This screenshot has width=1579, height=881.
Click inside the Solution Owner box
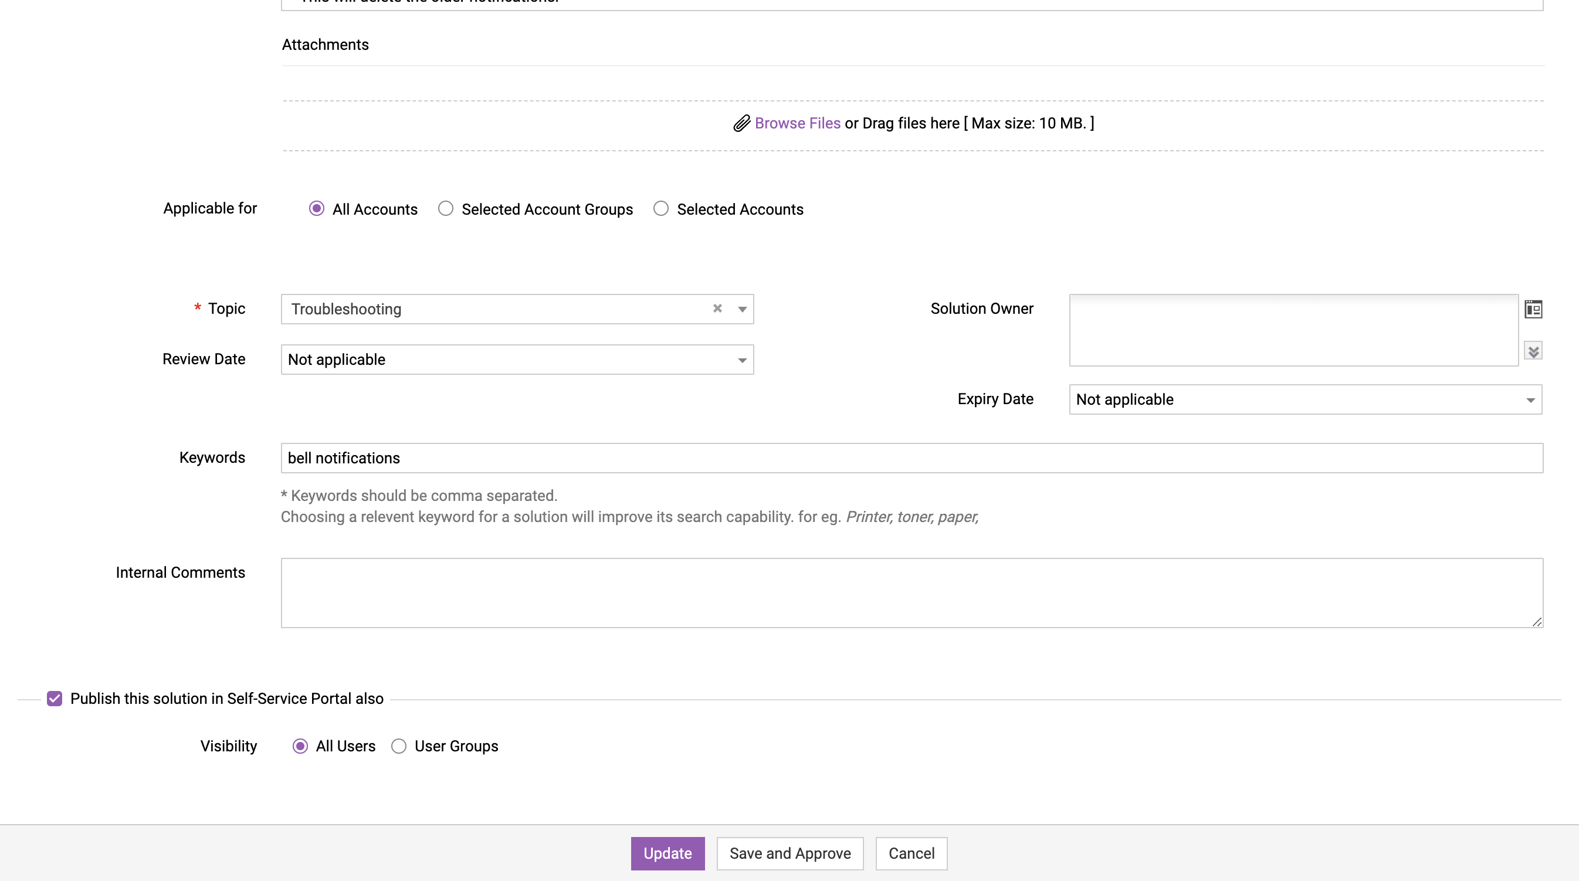pyautogui.click(x=1293, y=330)
